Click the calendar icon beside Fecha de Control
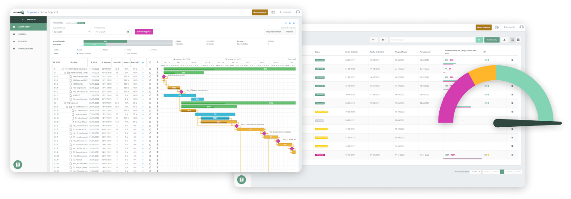This screenshot has width=571, height=199. 128,32
